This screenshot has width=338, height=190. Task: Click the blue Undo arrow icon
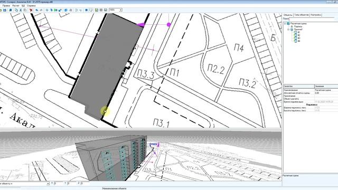[x=37, y=10]
